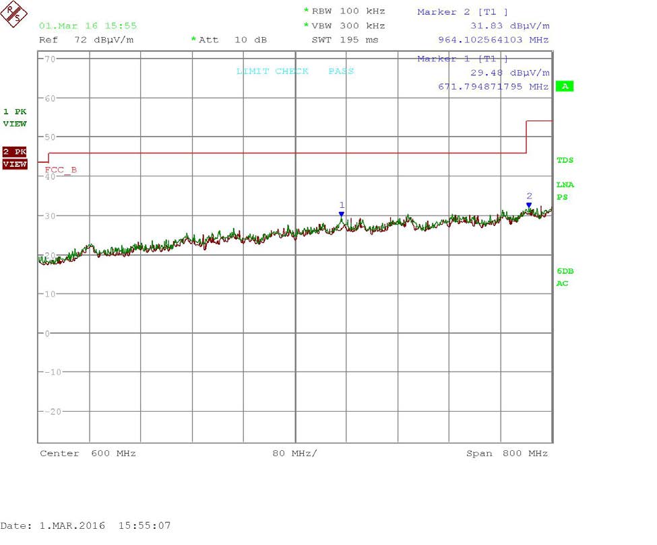This screenshot has height=545, width=657.
Task: Click the Att 10 dB setting
Action: click(229, 40)
